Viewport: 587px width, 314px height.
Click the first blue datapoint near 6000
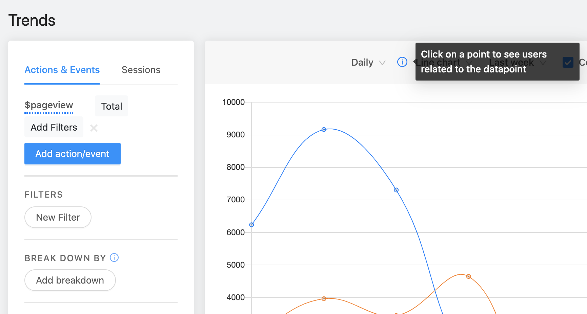(251, 225)
